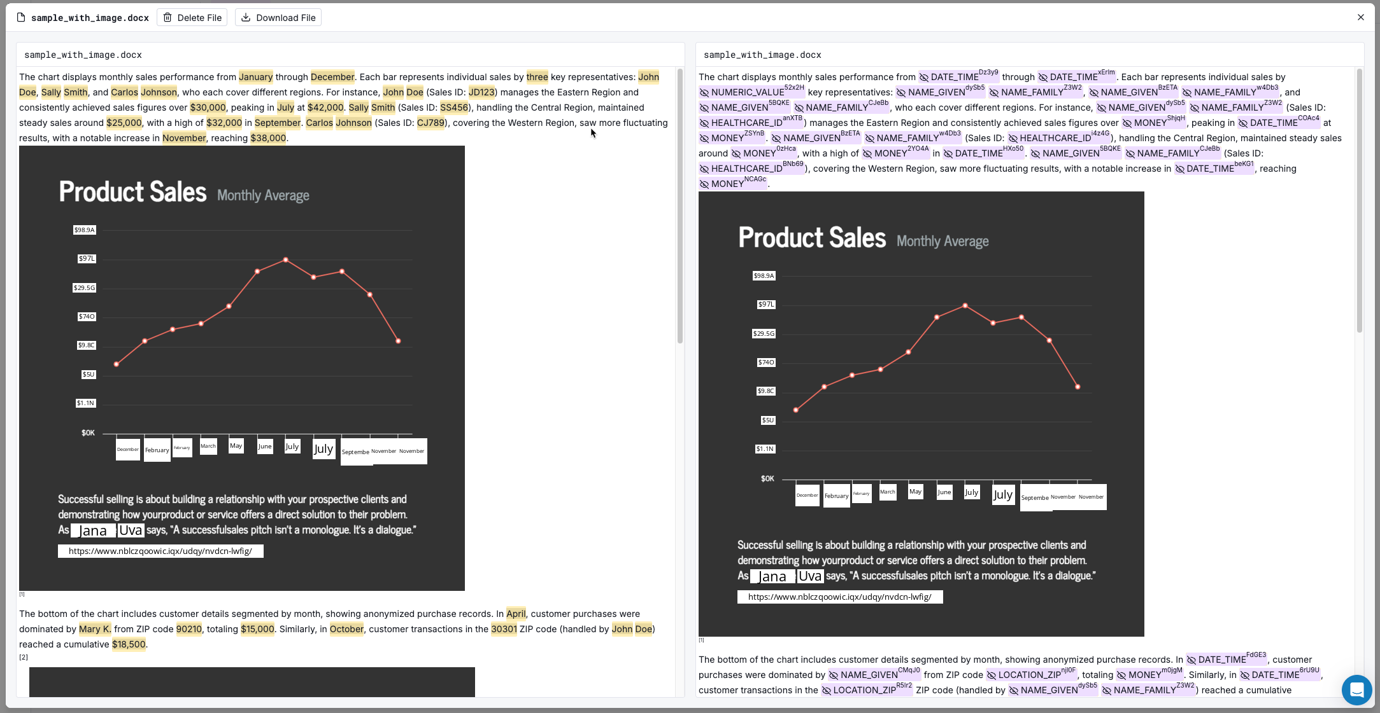Click highlighted word January in original text
1380x713 pixels.
click(x=255, y=77)
